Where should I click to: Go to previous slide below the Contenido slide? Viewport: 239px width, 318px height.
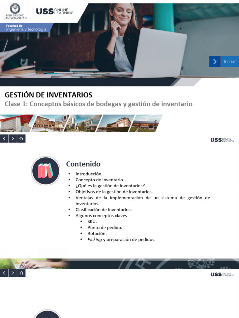coord(4,273)
